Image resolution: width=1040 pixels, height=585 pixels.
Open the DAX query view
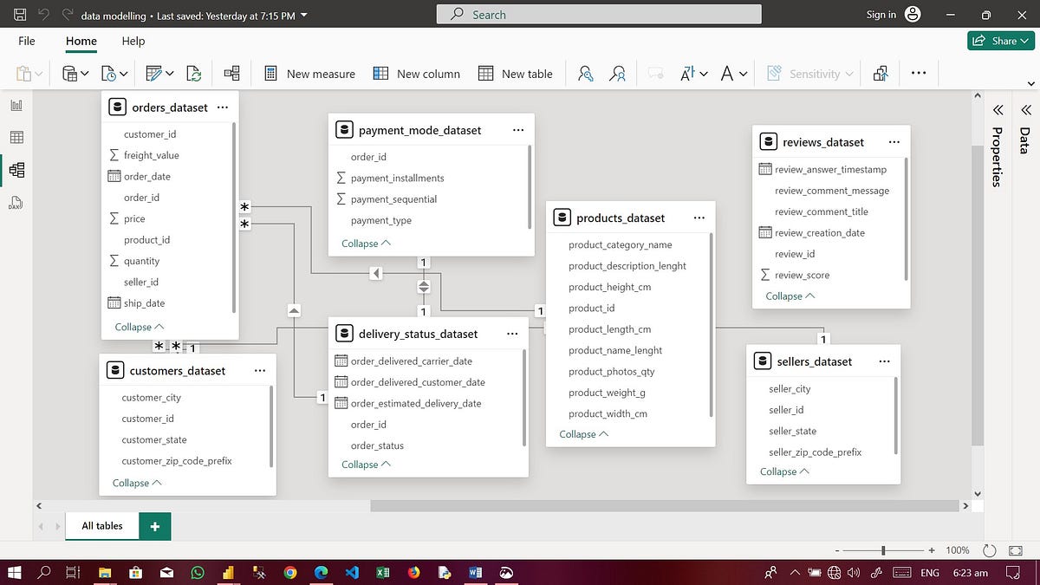click(16, 203)
